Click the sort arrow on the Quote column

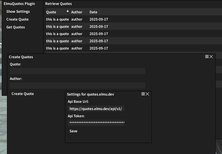click(x=68, y=11)
